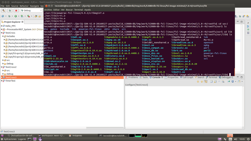Expand the src folder under TestCross
The width and height of the screenshot is (251, 141).
pos(3,60)
